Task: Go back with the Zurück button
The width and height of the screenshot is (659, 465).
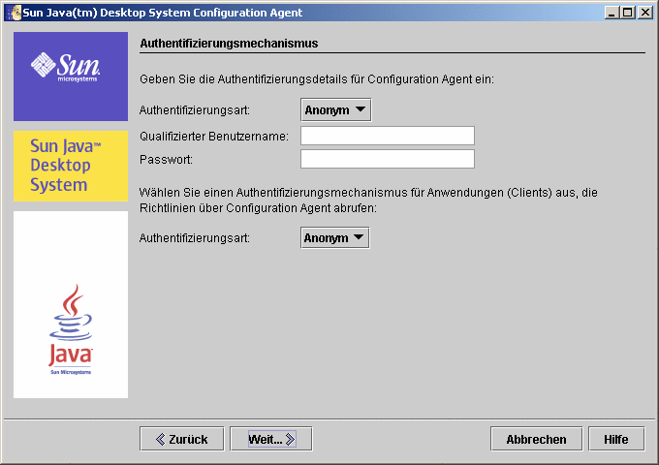Action: pos(182,439)
